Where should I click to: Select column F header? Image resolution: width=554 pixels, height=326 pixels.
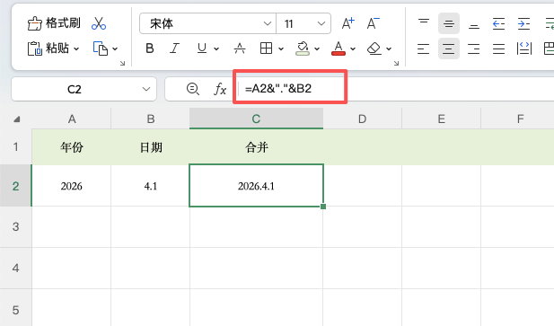(520, 119)
